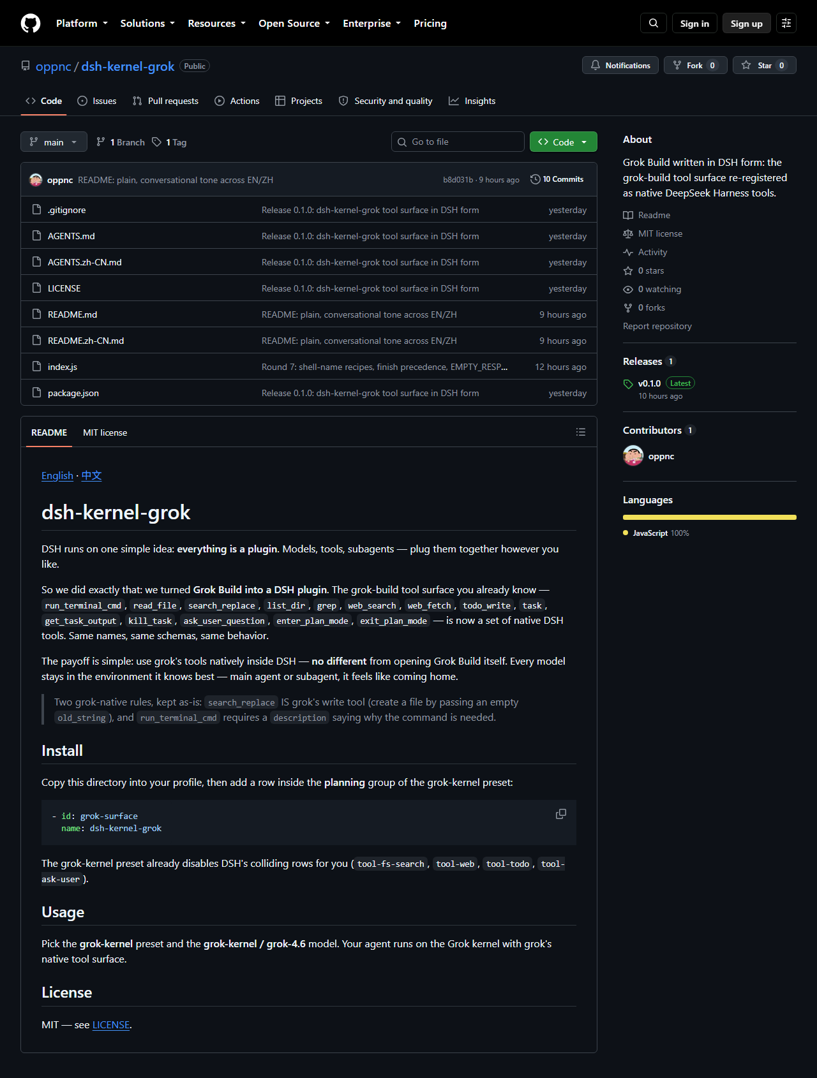
Task: Click the yellow JavaScript language bar
Action: [x=710, y=517]
